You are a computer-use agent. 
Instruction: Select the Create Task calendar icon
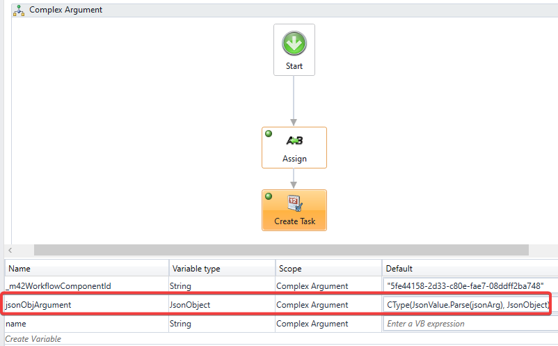pos(294,203)
